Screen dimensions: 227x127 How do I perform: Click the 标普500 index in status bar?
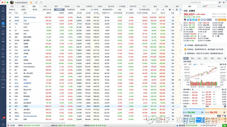tap(95, 125)
